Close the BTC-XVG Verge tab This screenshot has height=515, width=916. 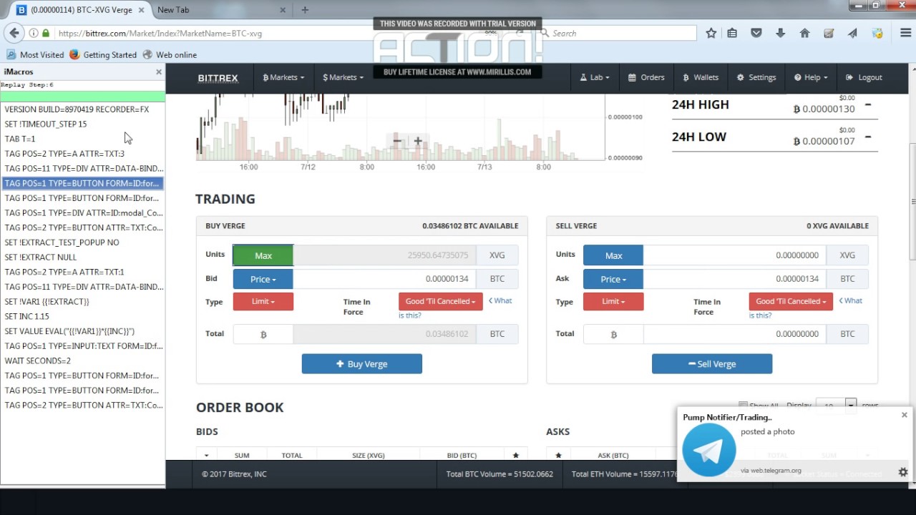pos(141,10)
